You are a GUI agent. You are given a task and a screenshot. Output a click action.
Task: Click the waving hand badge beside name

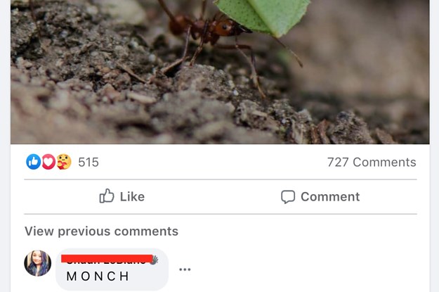coord(154,260)
